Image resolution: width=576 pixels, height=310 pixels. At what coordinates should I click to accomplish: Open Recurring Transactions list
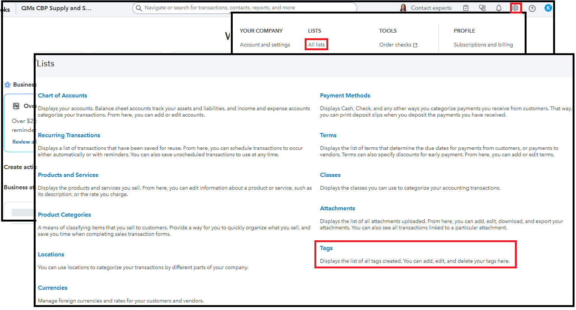[69, 135]
